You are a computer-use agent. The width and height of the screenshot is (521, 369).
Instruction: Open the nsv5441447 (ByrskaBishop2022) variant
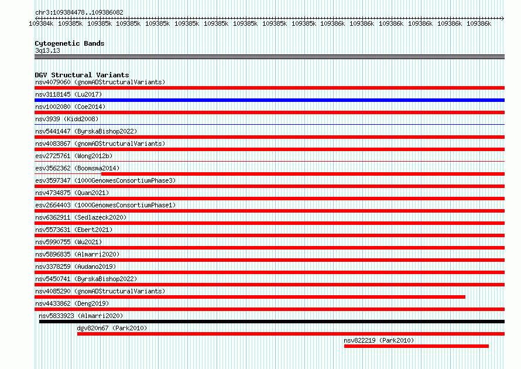[86, 131]
